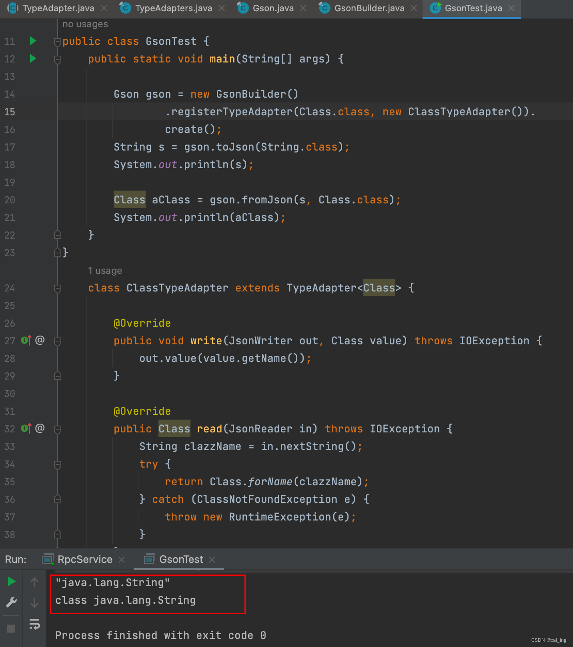Collapse the GsonTest class fold at line 11
The image size is (573, 647).
pos(58,41)
